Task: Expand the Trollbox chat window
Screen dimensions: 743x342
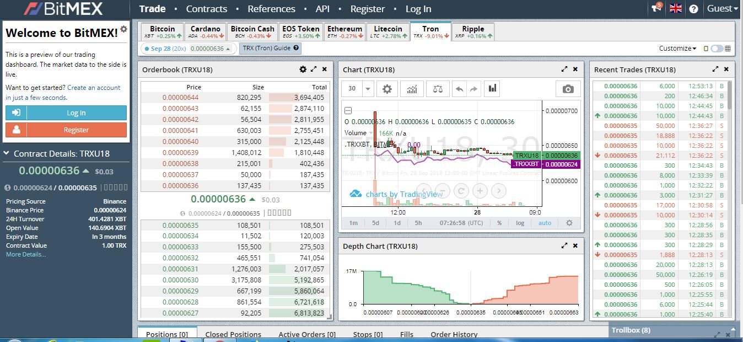Action: [718, 334]
